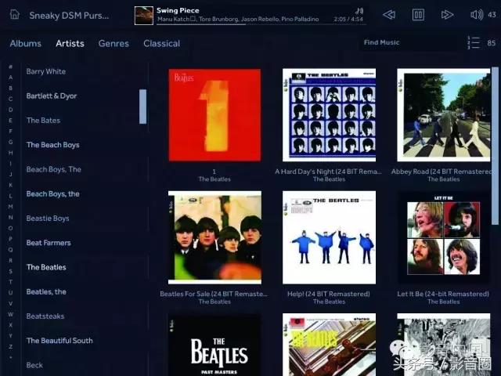Open the red '1' album cover
Image resolution: width=501 pixels, height=376 pixels.
(x=214, y=115)
